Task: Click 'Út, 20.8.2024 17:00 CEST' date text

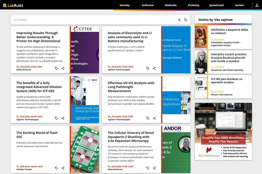Action: tap(29, 67)
